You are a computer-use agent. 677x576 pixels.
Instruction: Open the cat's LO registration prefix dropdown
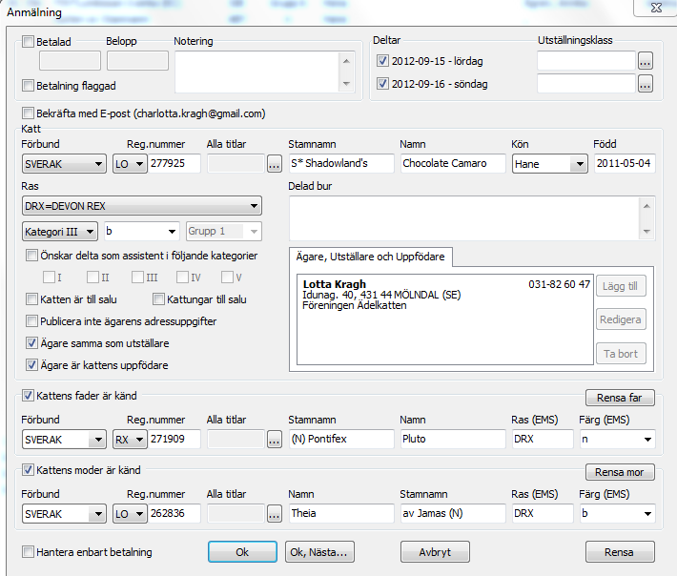point(130,164)
